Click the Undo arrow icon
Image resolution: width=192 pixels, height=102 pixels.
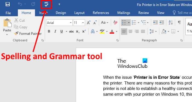coord(20,4)
